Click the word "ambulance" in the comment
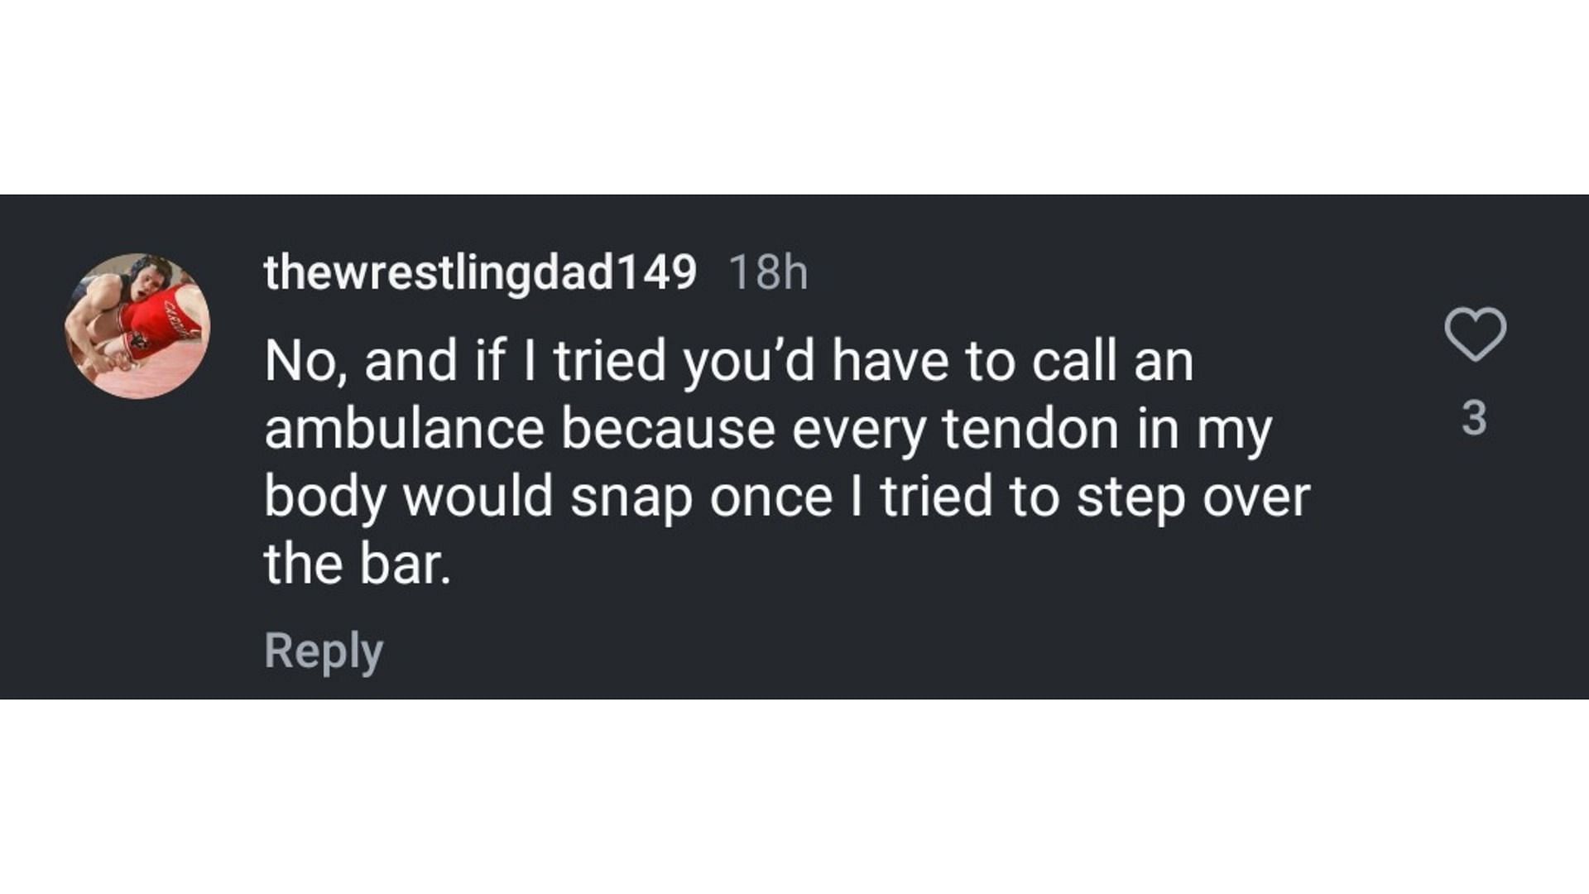The height and width of the screenshot is (894, 1589). (x=404, y=429)
